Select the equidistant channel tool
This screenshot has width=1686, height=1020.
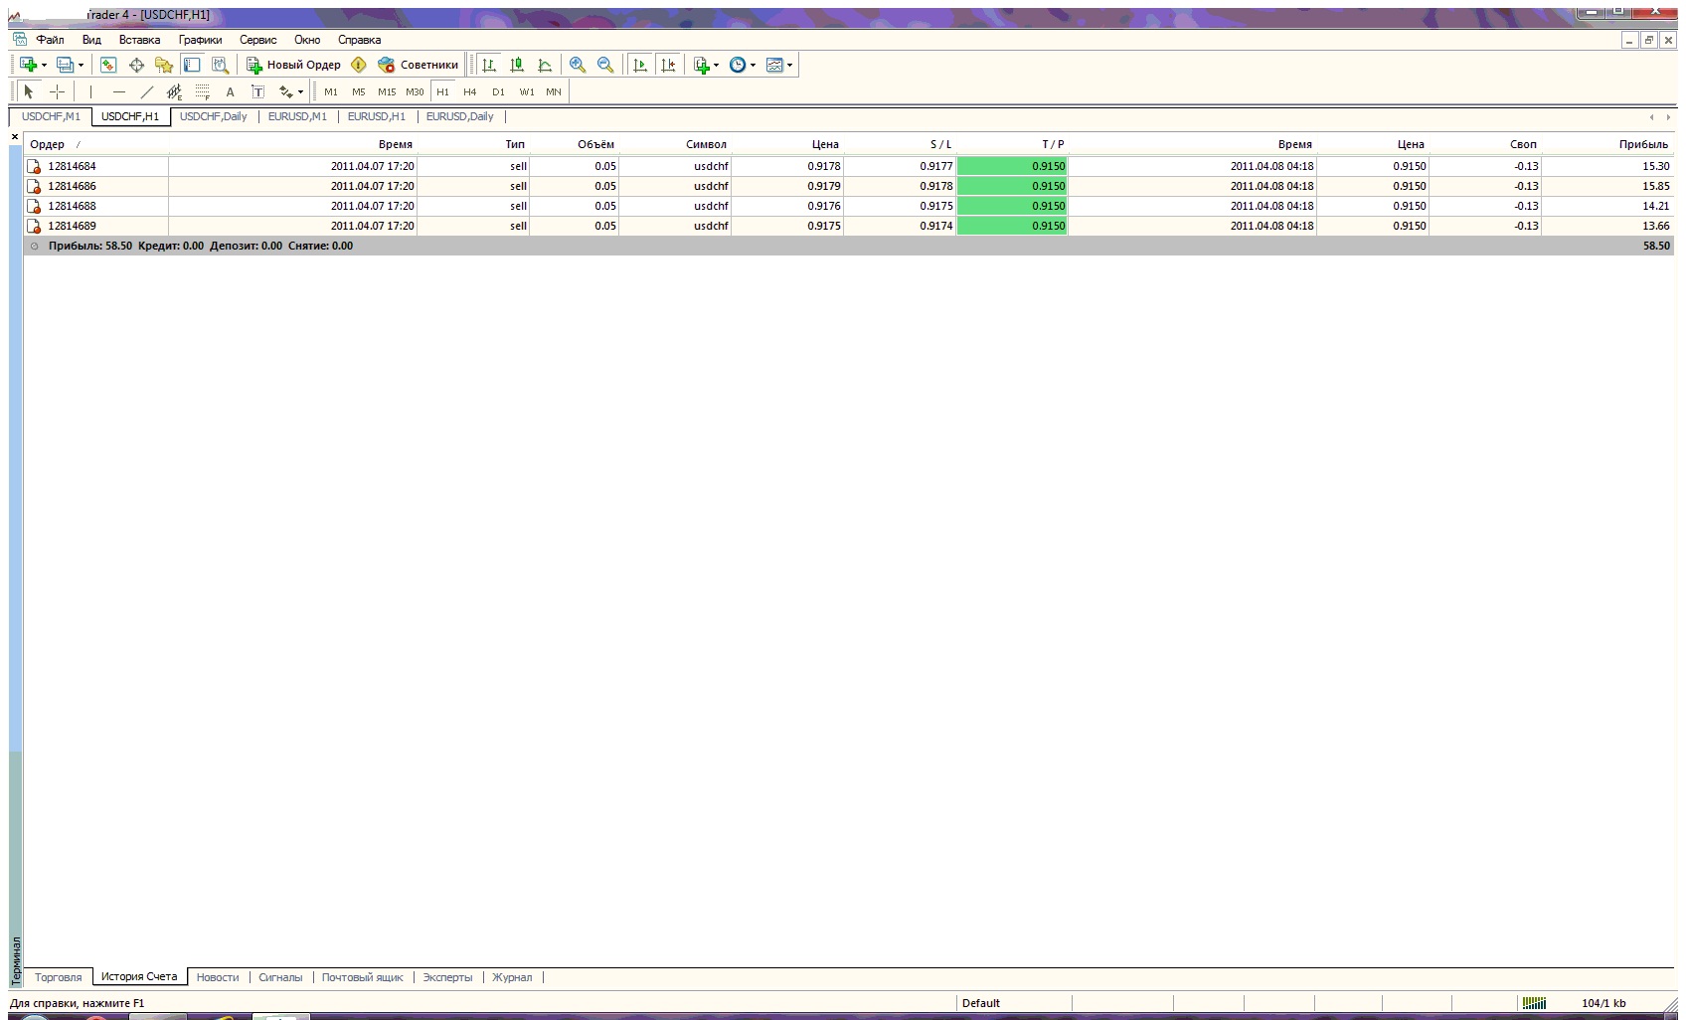click(x=175, y=91)
